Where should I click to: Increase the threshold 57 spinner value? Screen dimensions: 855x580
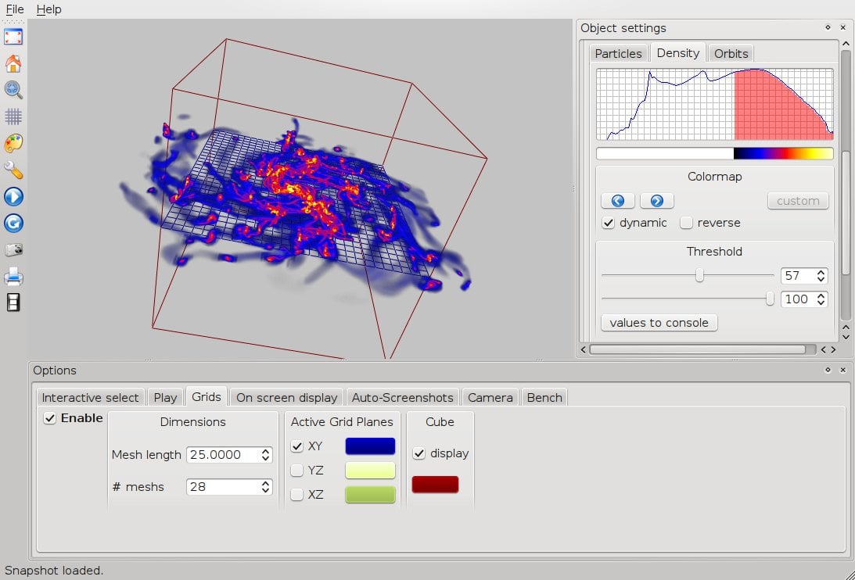pos(821,272)
